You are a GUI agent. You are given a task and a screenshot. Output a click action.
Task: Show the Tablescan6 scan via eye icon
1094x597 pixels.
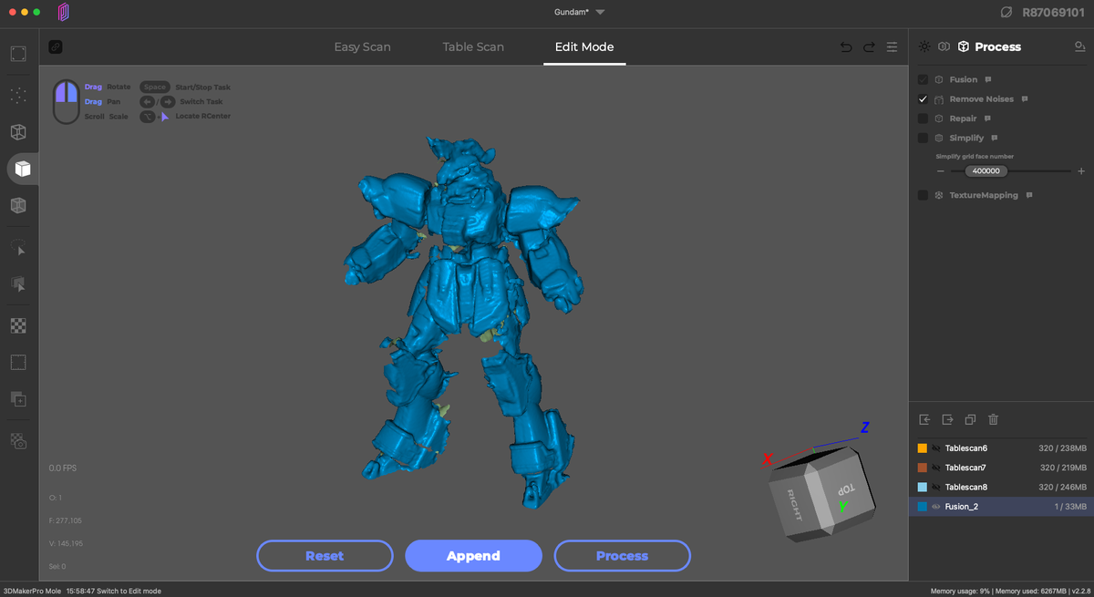935,448
